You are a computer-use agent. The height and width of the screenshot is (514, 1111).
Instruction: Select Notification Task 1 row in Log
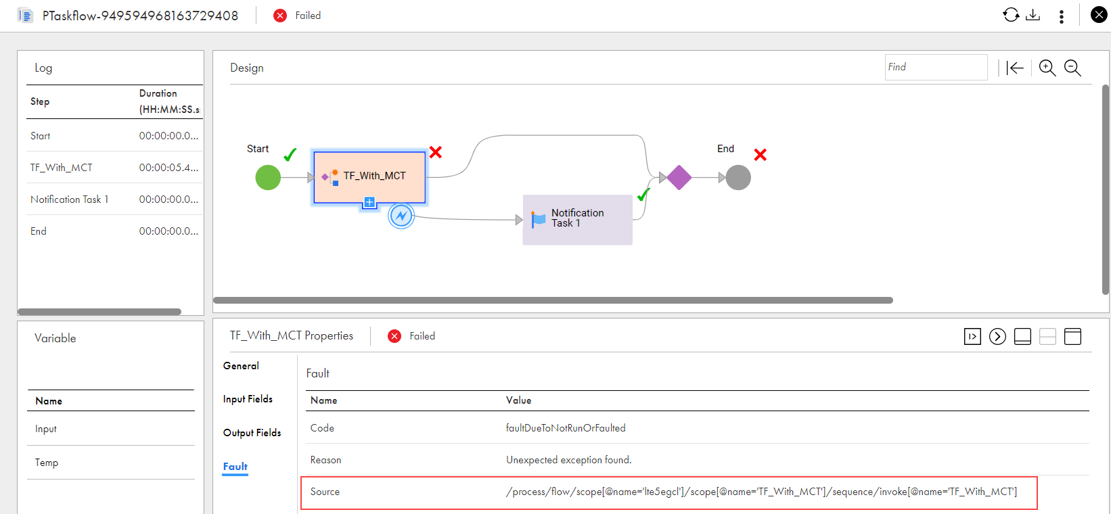(114, 200)
